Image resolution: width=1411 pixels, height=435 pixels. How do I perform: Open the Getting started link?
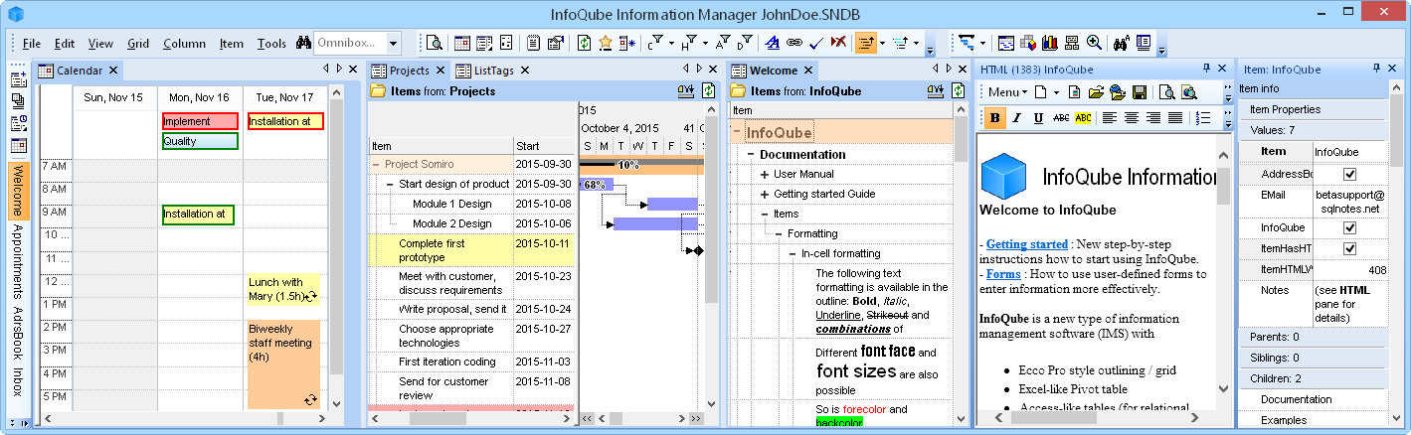coord(1028,243)
